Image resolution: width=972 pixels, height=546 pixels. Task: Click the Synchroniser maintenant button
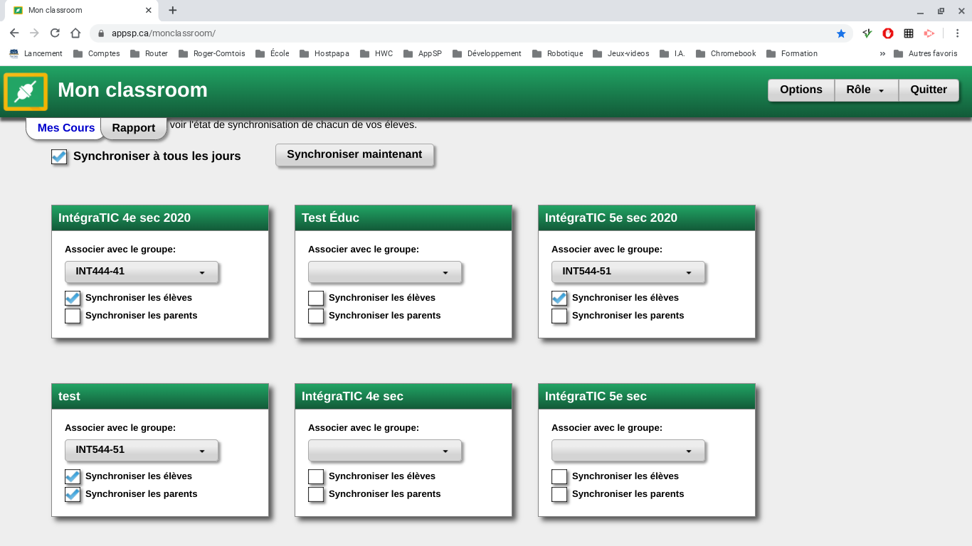(x=354, y=155)
